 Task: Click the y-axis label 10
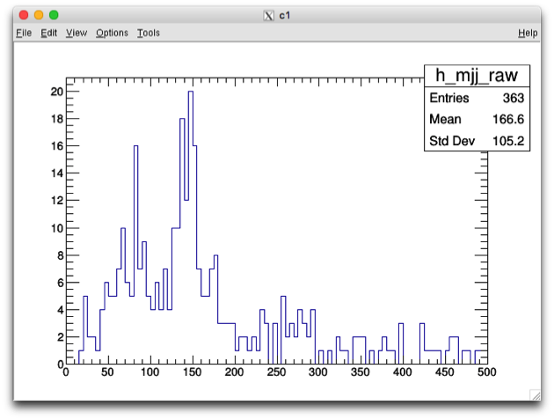[56, 228]
